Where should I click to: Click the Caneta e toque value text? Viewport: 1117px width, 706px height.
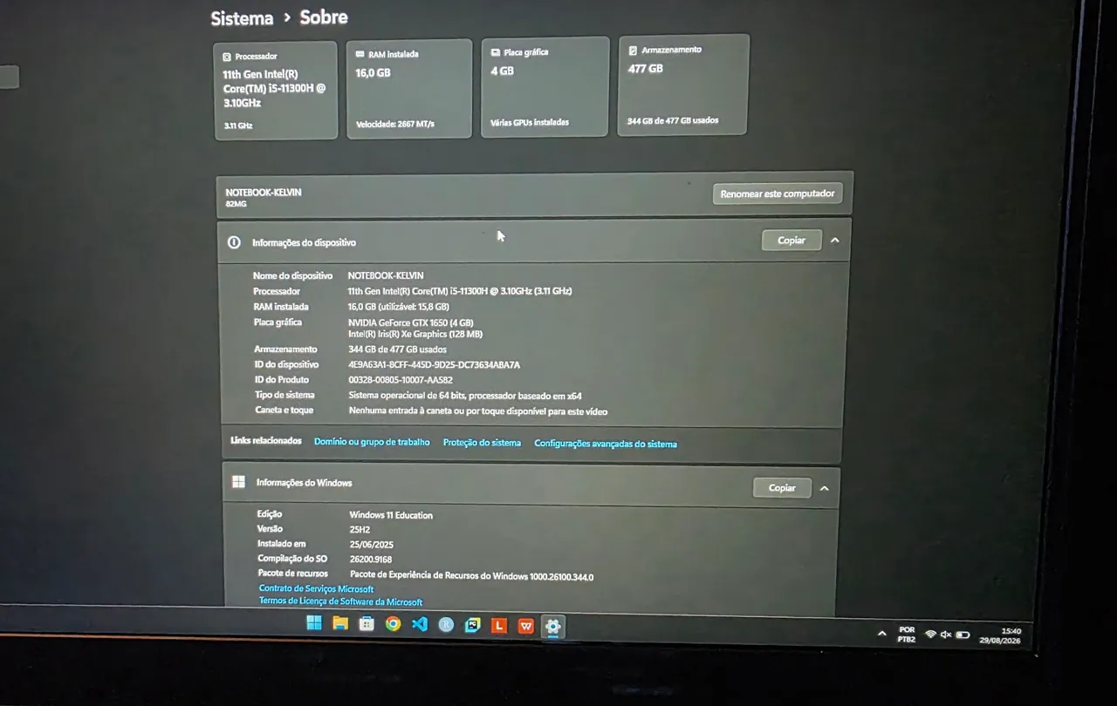(x=478, y=411)
